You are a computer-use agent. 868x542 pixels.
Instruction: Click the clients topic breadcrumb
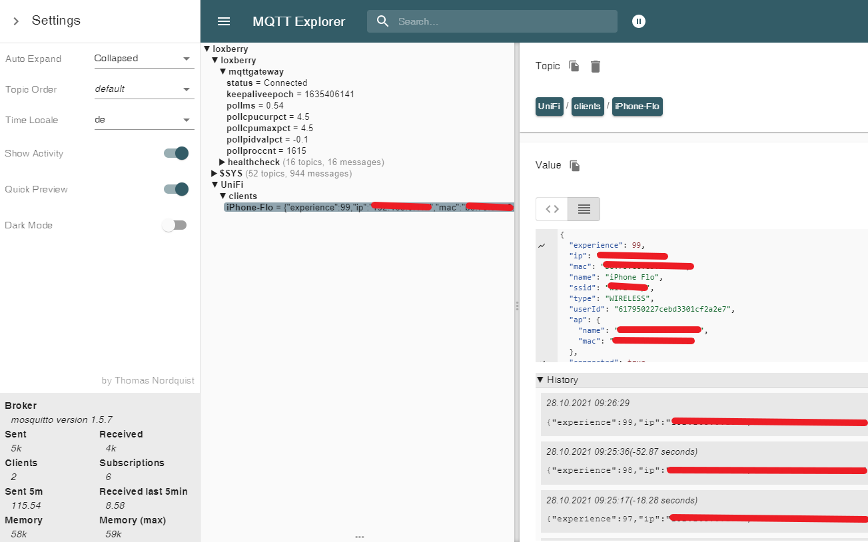[x=587, y=107]
